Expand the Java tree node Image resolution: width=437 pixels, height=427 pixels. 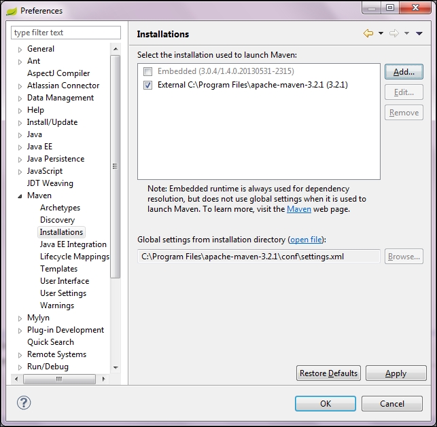click(x=20, y=135)
